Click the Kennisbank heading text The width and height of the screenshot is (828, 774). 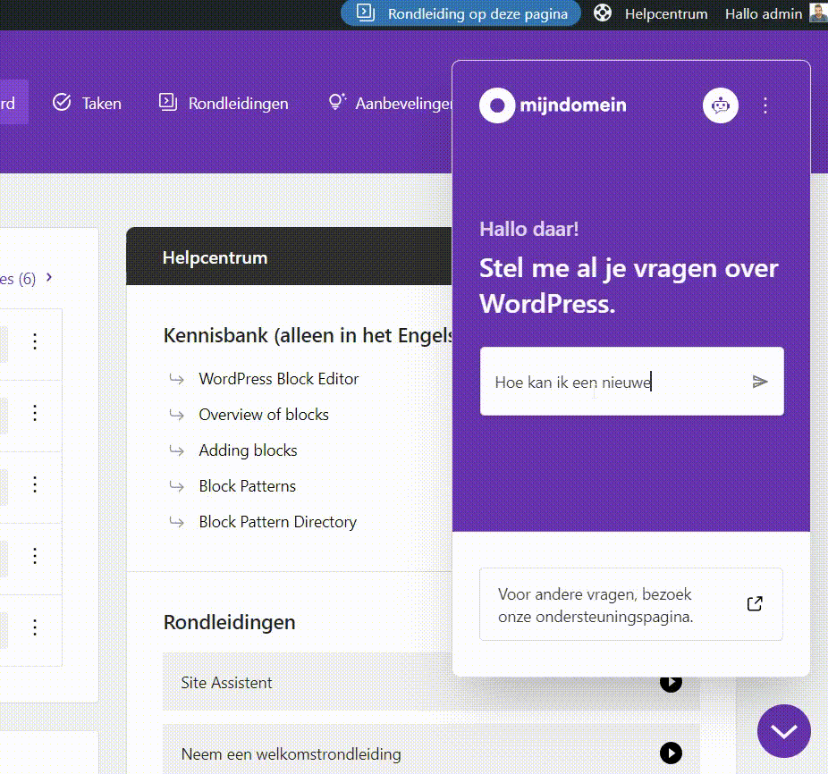tap(308, 335)
